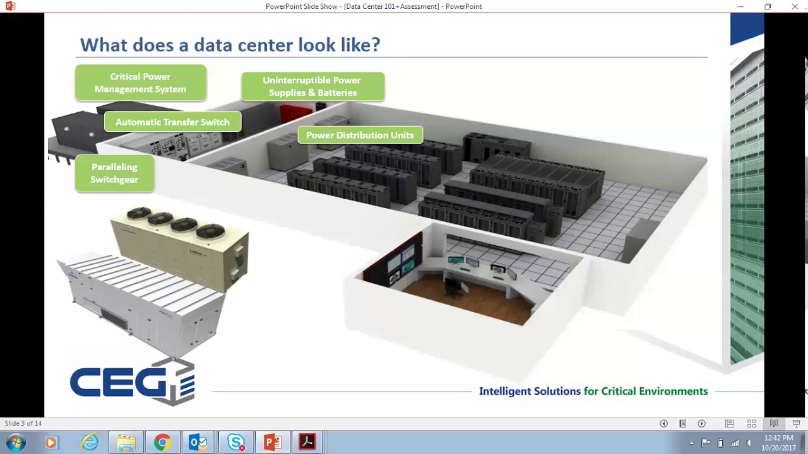Start Slide Show view icon
Image resolution: width=808 pixels, height=454 pixels.
pyautogui.click(x=796, y=424)
